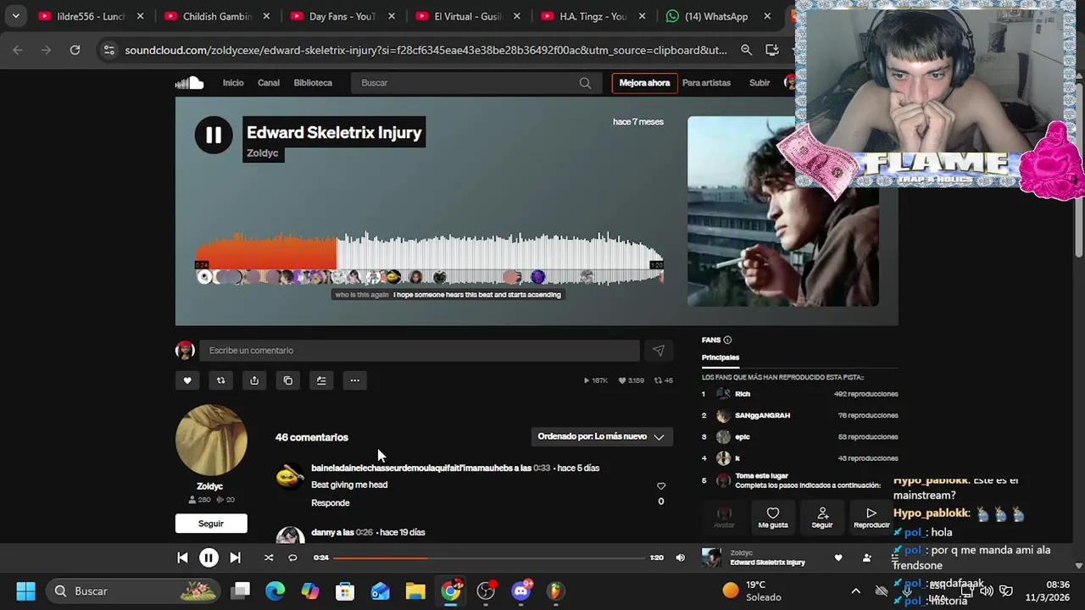Click the site info icon in address bar

coord(108,50)
